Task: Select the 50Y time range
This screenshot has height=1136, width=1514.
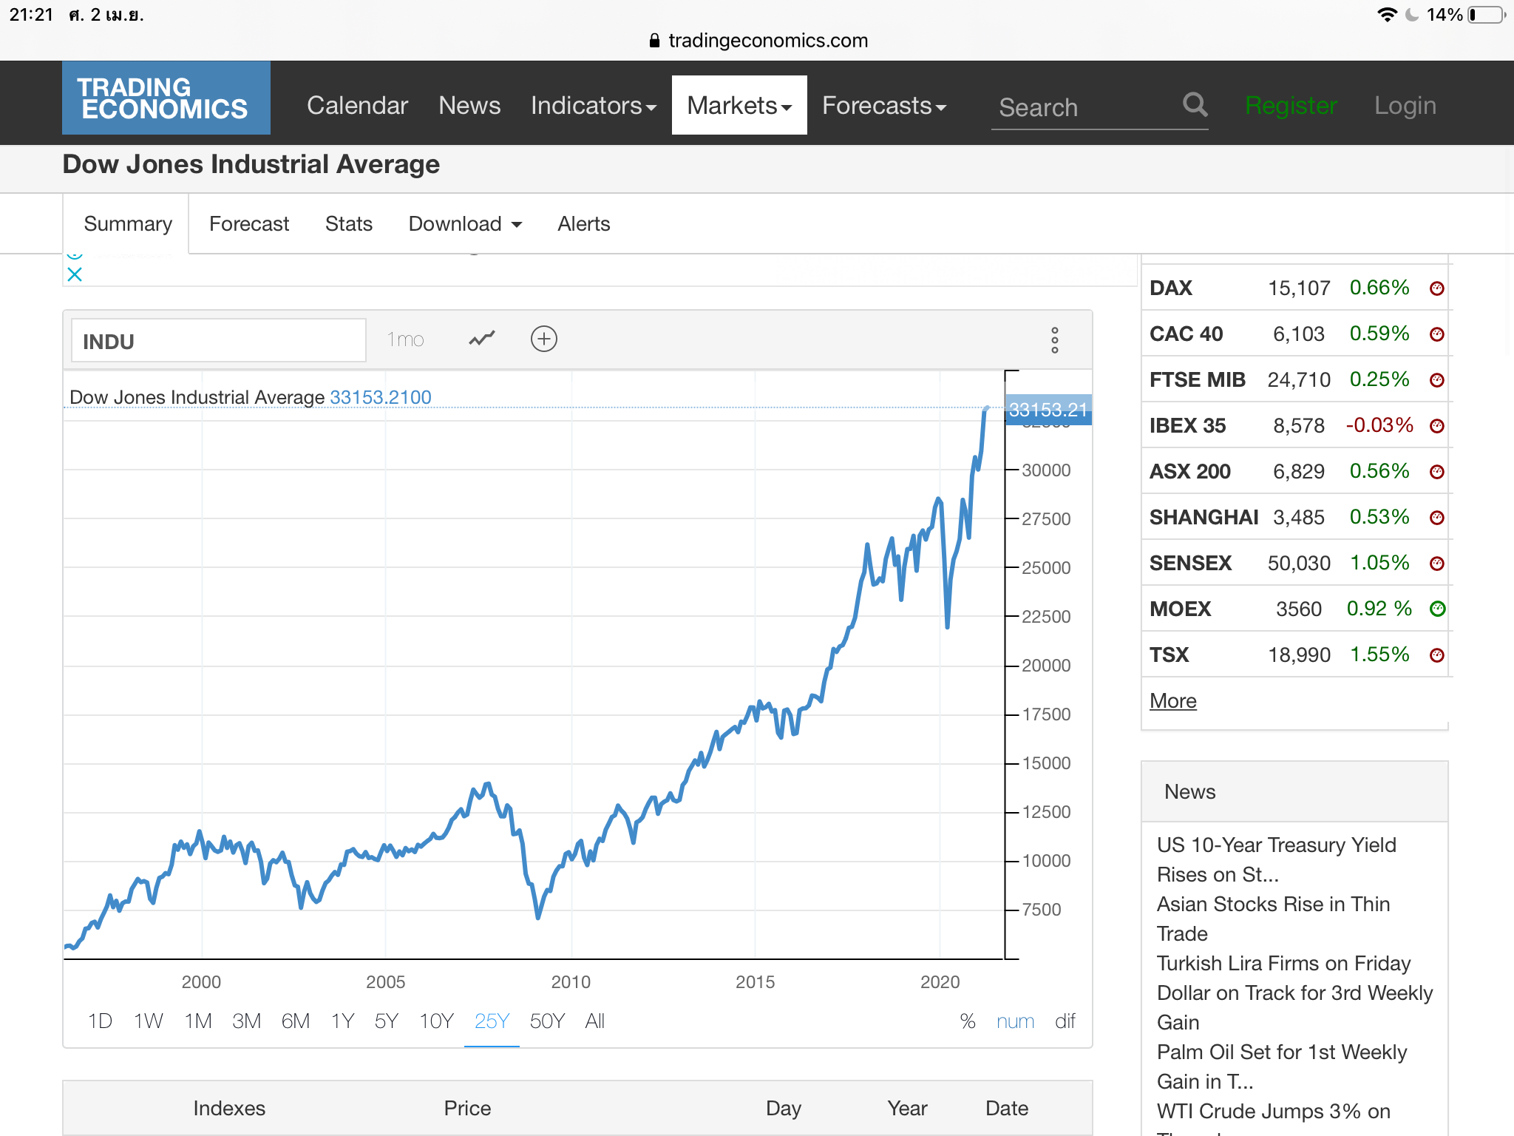Action: pos(547,1021)
